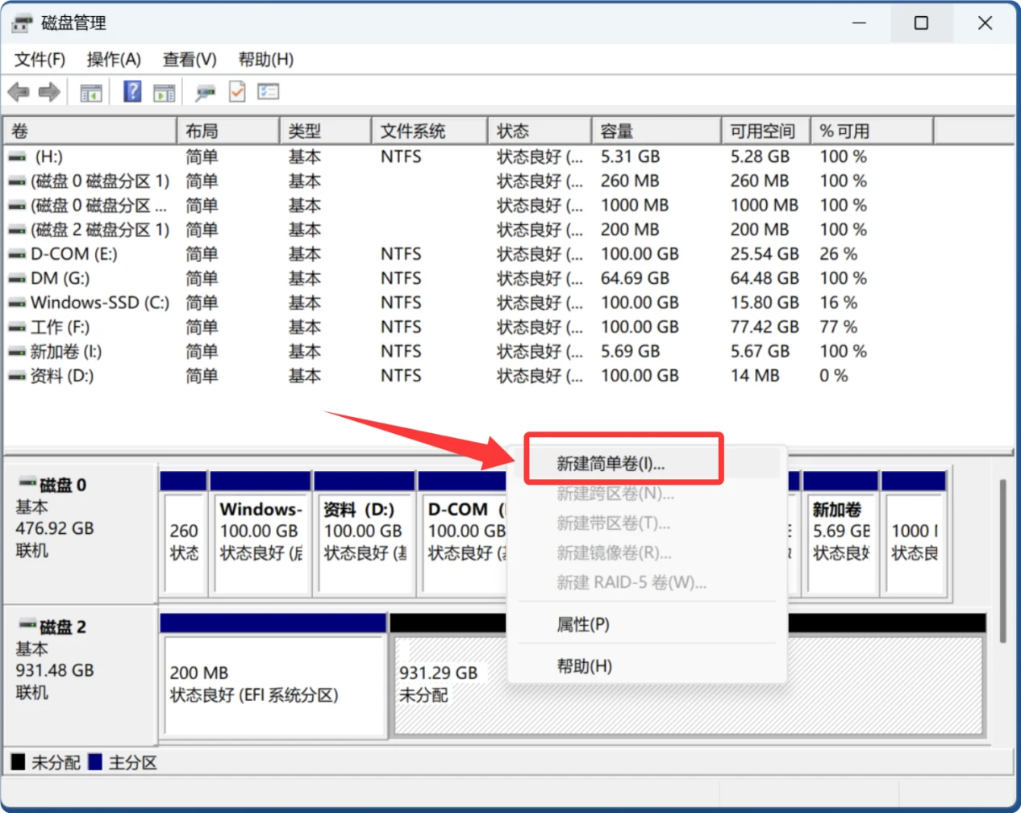The height and width of the screenshot is (813, 1021).
Task: Sort by the 布局 column header
Action: click(x=227, y=131)
